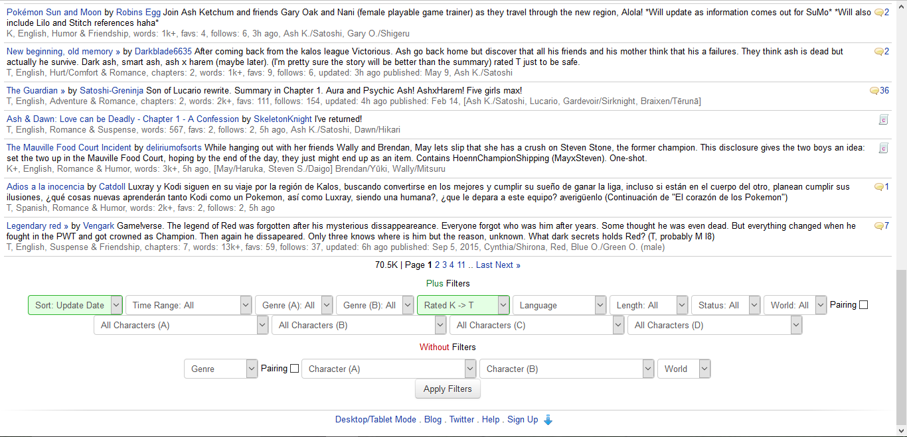Open author Catdoll profile
The height and width of the screenshot is (437, 907).
(x=112, y=187)
